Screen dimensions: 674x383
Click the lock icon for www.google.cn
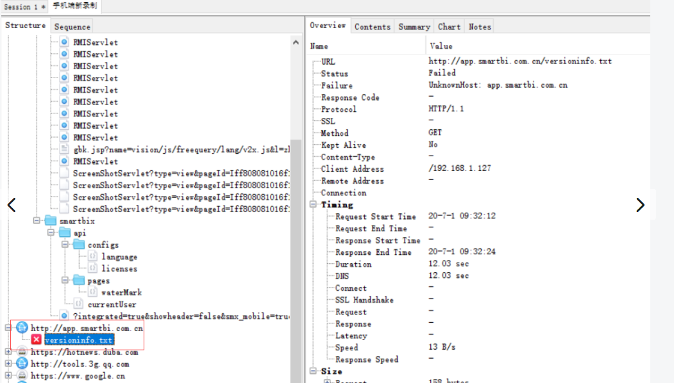tap(22, 376)
